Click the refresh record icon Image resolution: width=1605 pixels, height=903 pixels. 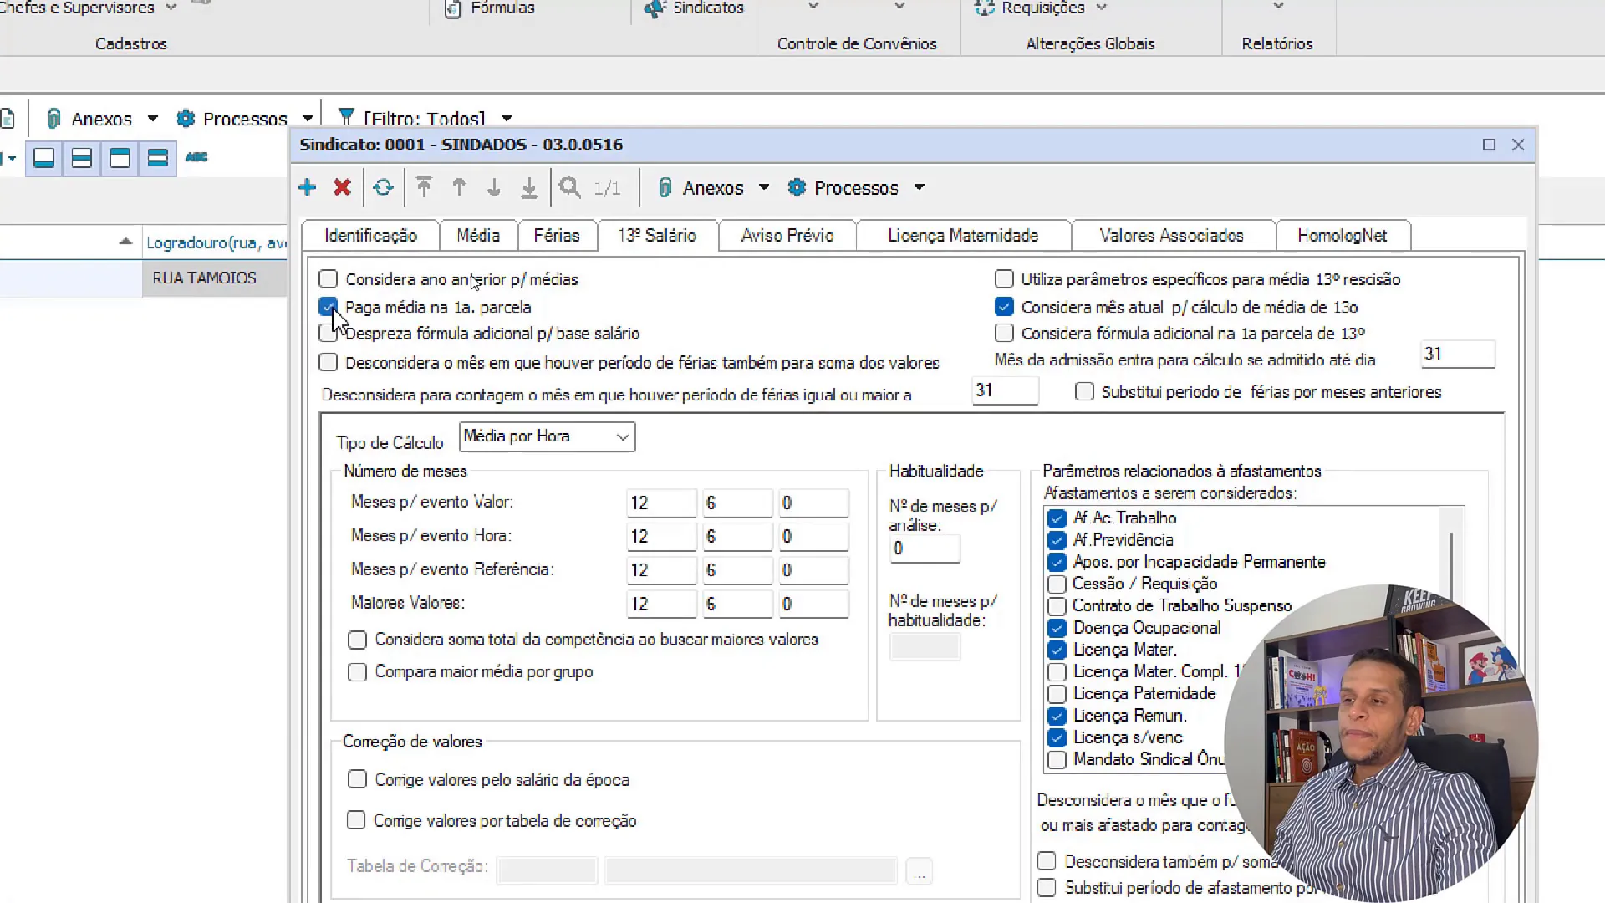383,187
